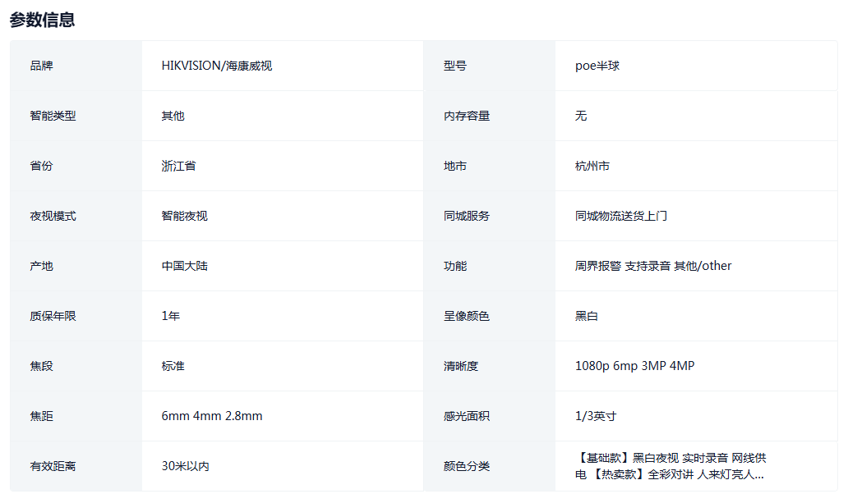Click the 6mm 4mm 2.8mm focal length value

211,416
